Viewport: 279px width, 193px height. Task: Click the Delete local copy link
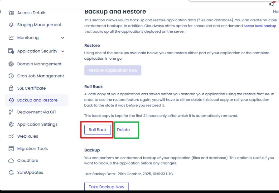pyautogui.click(x=123, y=130)
